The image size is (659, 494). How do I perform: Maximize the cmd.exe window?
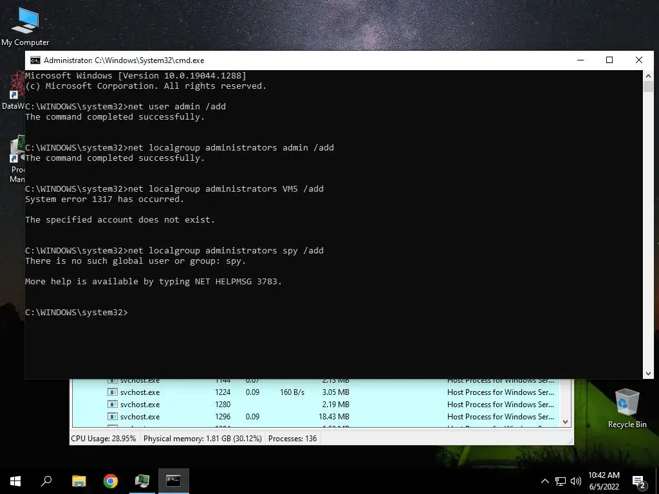tap(609, 60)
